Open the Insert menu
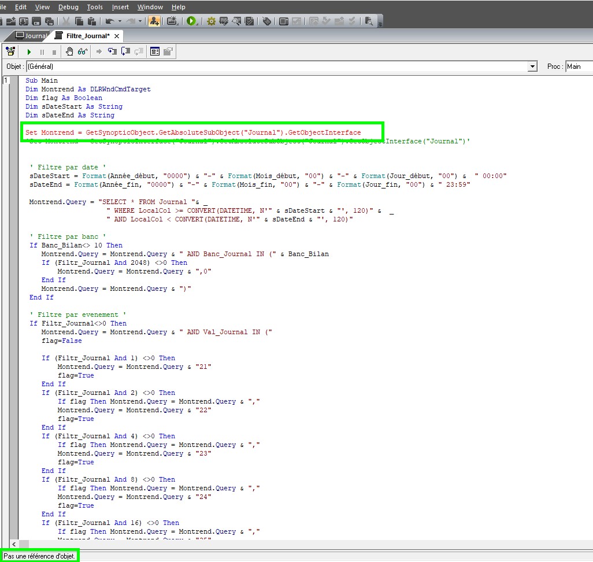The width and height of the screenshot is (593, 562). pyautogui.click(x=120, y=7)
